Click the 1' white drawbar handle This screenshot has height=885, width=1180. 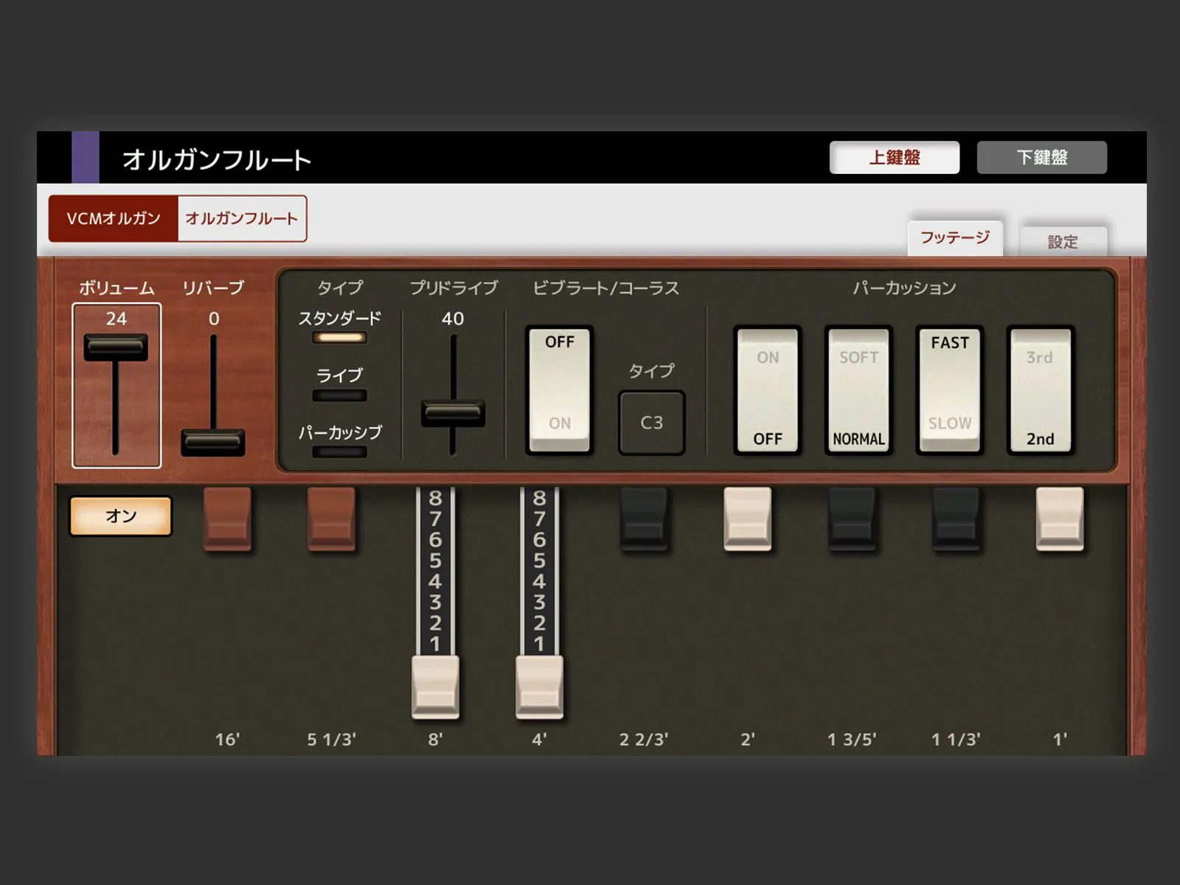pyautogui.click(x=1060, y=518)
